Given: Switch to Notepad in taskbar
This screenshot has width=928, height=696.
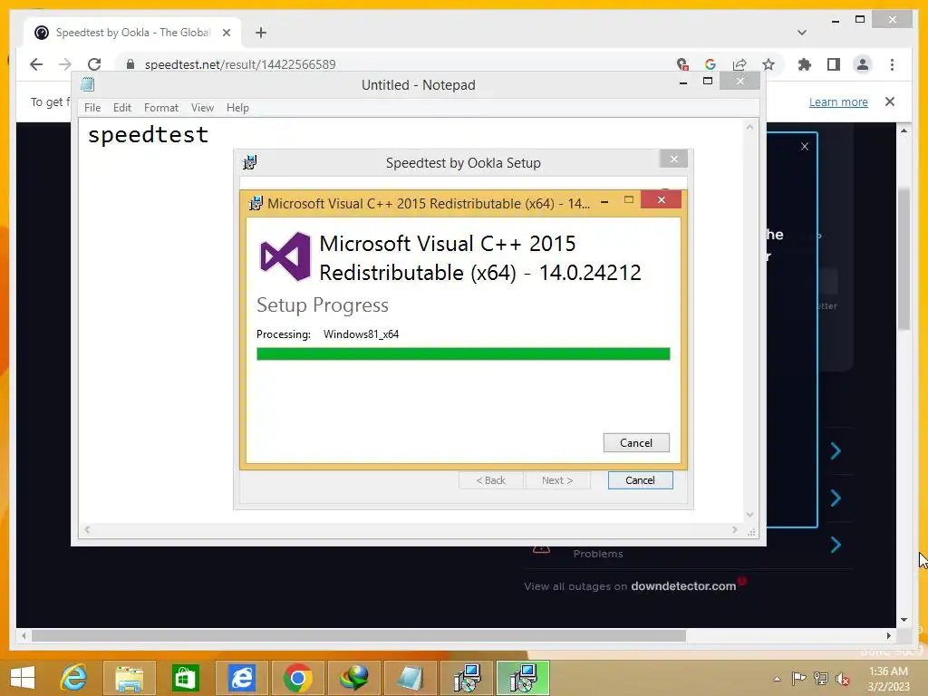Looking at the screenshot, I should click(x=411, y=678).
